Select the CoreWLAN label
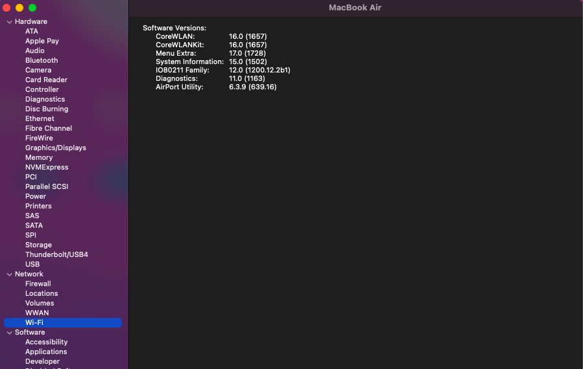The width and height of the screenshot is (583, 369). point(175,36)
